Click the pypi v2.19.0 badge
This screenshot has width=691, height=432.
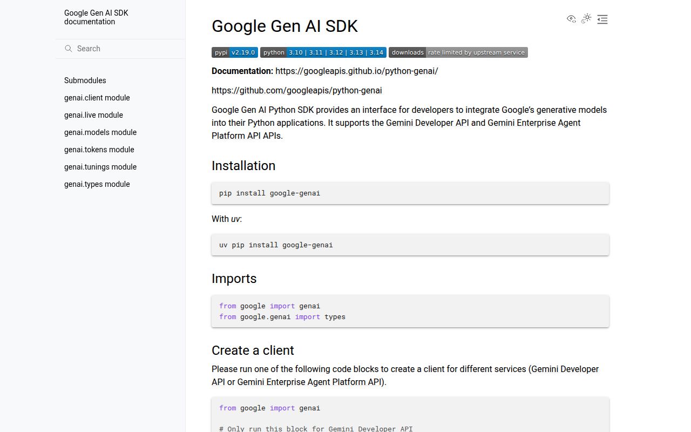[x=235, y=52]
